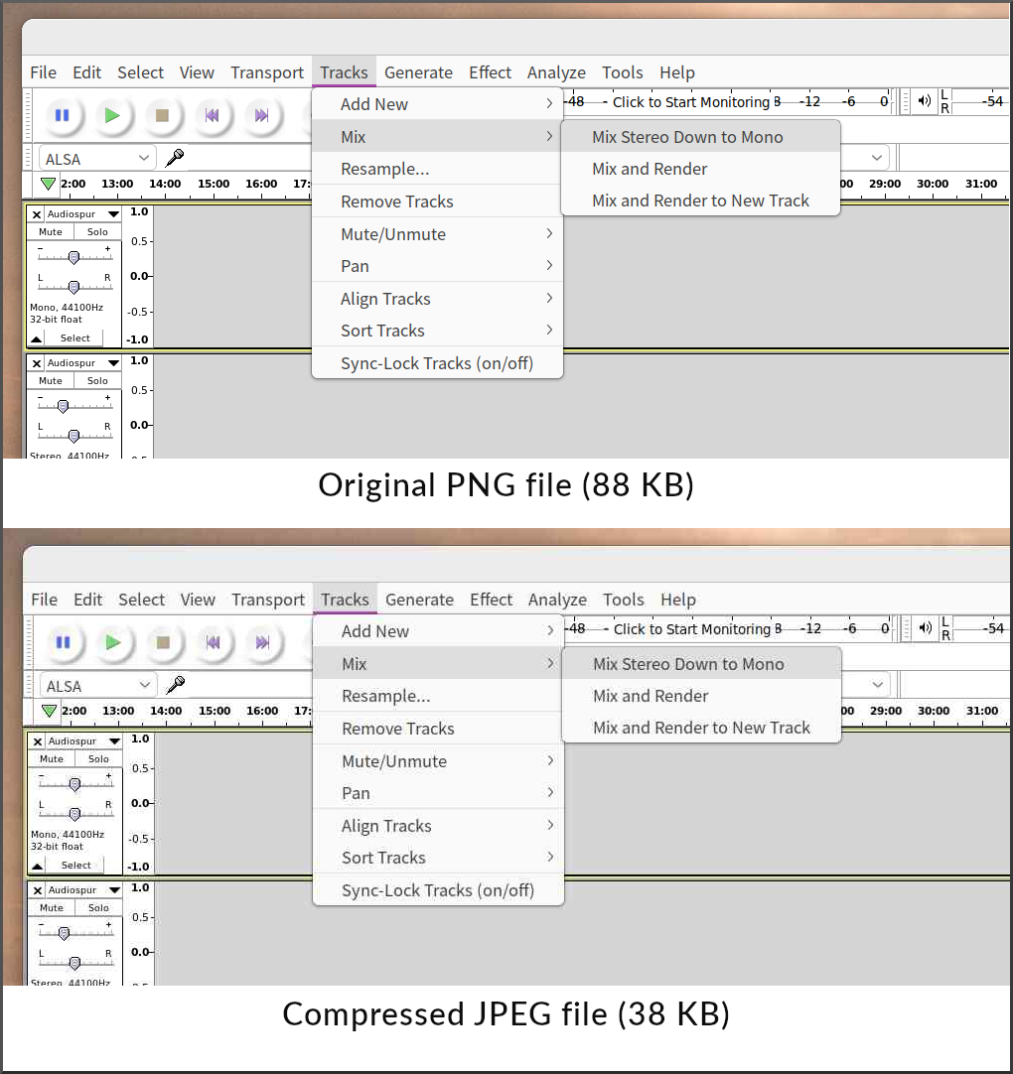Screen dimensions: 1013x1074
Task: Click the green playhead triangle in the PNG screenshot timeline
Action: [48, 184]
